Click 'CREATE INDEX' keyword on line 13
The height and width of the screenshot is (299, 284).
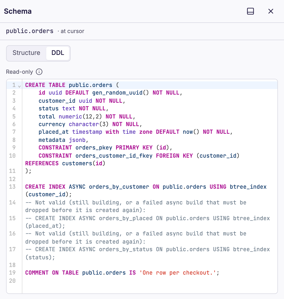pos(45,187)
